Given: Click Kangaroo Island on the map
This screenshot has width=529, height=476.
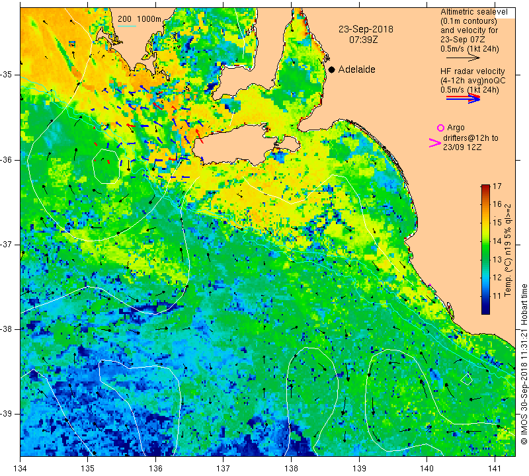Looking at the screenshot, I should [236, 145].
